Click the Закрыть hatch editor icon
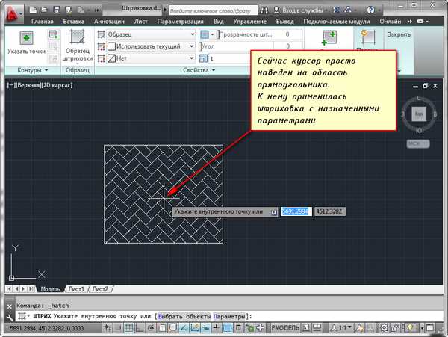 (x=399, y=35)
